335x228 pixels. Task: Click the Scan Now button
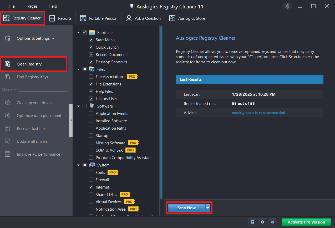(186, 208)
